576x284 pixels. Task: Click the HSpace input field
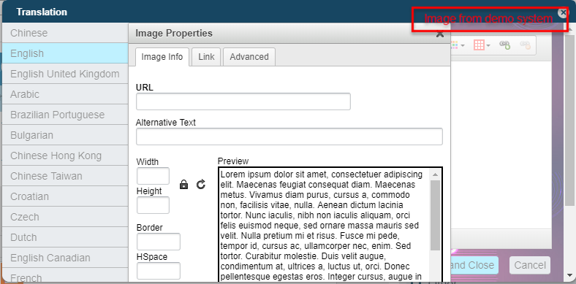[x=159, y=271]
